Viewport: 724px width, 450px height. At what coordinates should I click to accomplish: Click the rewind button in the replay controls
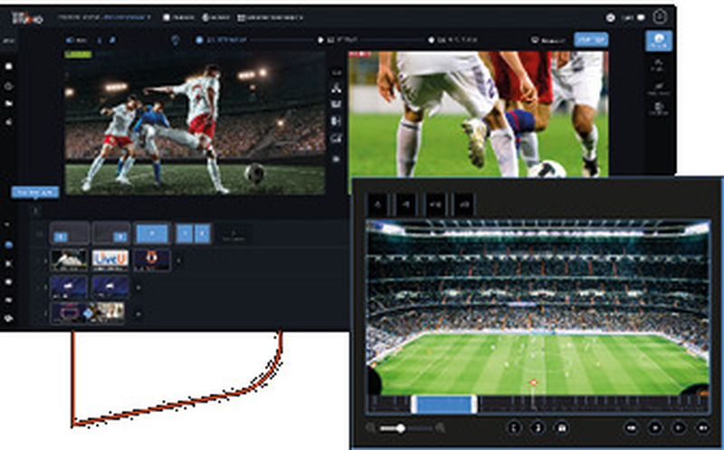[x=631, y=426]
